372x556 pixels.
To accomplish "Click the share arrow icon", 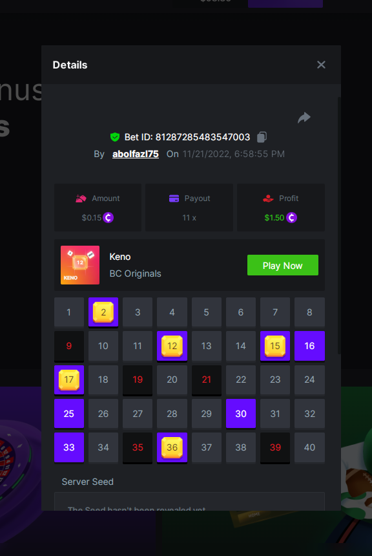I will coord(304,118).
